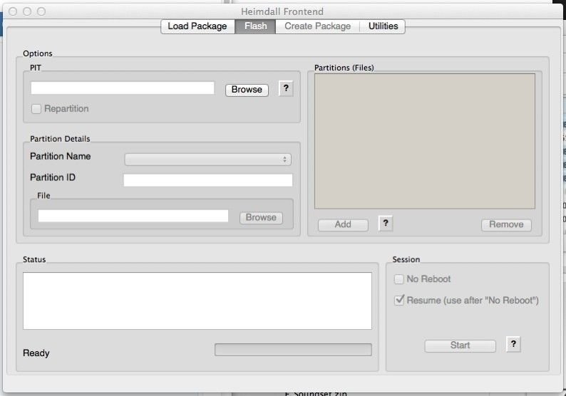Minimize the Heimdall Frontend window
Viewport: 566px width, 396px height.
[27, 11]
